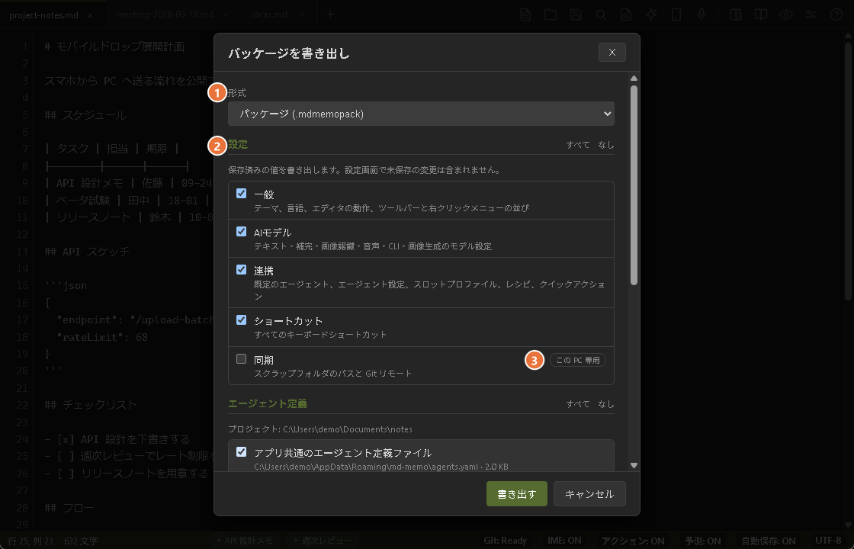Click 632 文字 character count
The image size is (854, 549).
pos(81,541)
